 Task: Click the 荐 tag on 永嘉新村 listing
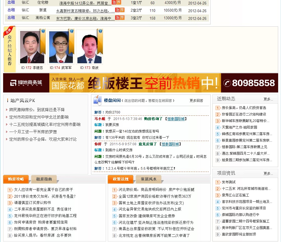[122, 10]
